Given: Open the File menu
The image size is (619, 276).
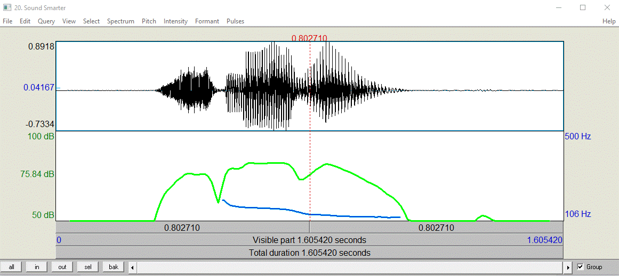Looking at the screenshot, I should (7, 21).
